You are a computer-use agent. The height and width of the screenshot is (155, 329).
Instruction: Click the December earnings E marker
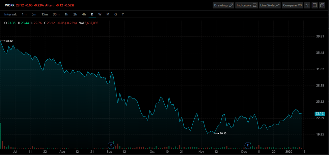pyautogui.click(x=248, y=145)
